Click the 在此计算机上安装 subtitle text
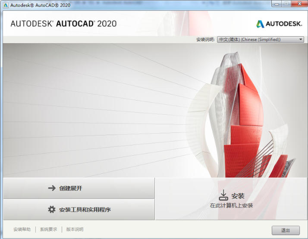Screen dimensions: 308x239 click(231, 206)
